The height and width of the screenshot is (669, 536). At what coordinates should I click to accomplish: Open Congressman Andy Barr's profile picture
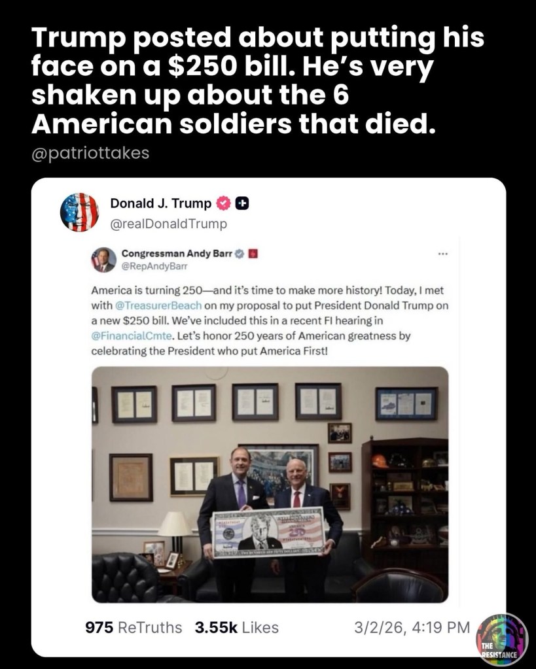coord(104,260)
